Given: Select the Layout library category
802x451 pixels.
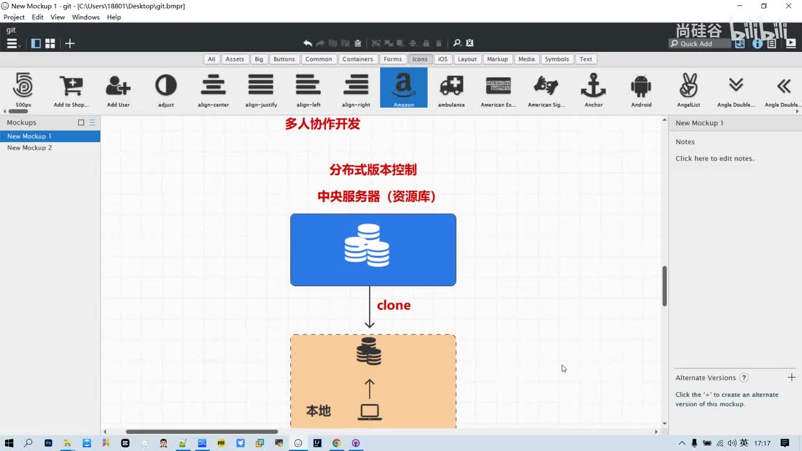Looking at the screenshot, I should pos(467,59).
